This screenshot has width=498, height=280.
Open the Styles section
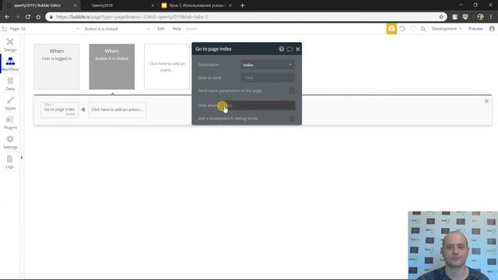(x=10, y=103)
